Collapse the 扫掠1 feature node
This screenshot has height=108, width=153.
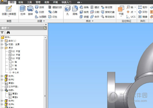point(2,90)
